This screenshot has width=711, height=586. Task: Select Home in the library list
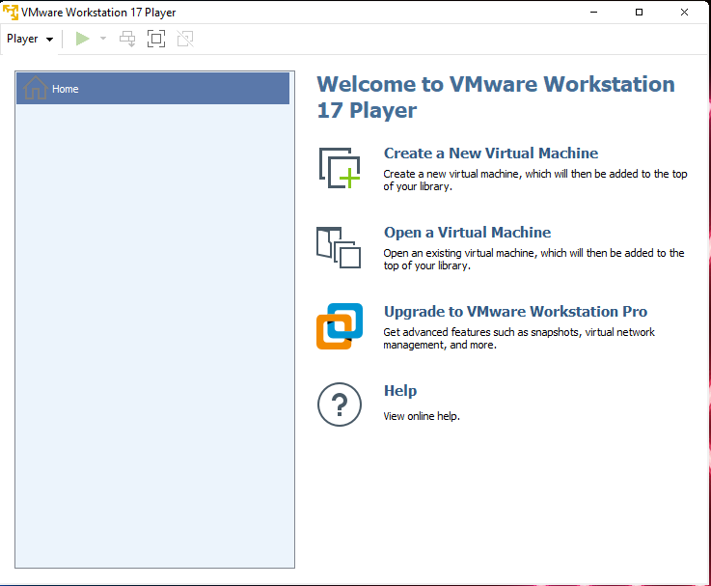152,89
